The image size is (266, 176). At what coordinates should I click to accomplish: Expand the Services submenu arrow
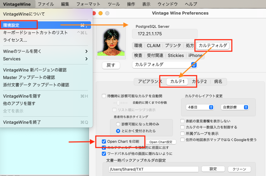(x=86, y=59)
